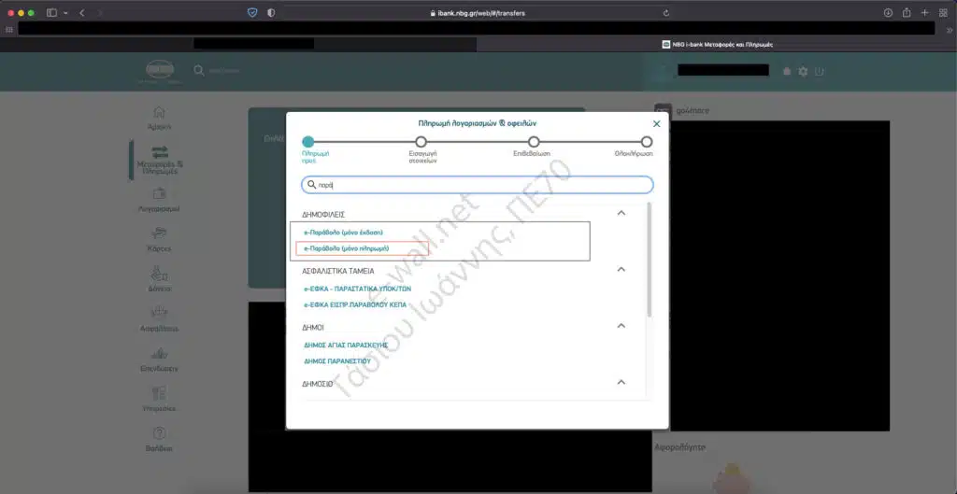Click the dialog results scrollbar
This screenshot has height=494, width=957.
[649, 260]
